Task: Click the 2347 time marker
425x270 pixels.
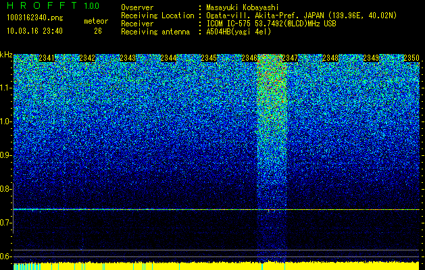Action: coord(290,58)
